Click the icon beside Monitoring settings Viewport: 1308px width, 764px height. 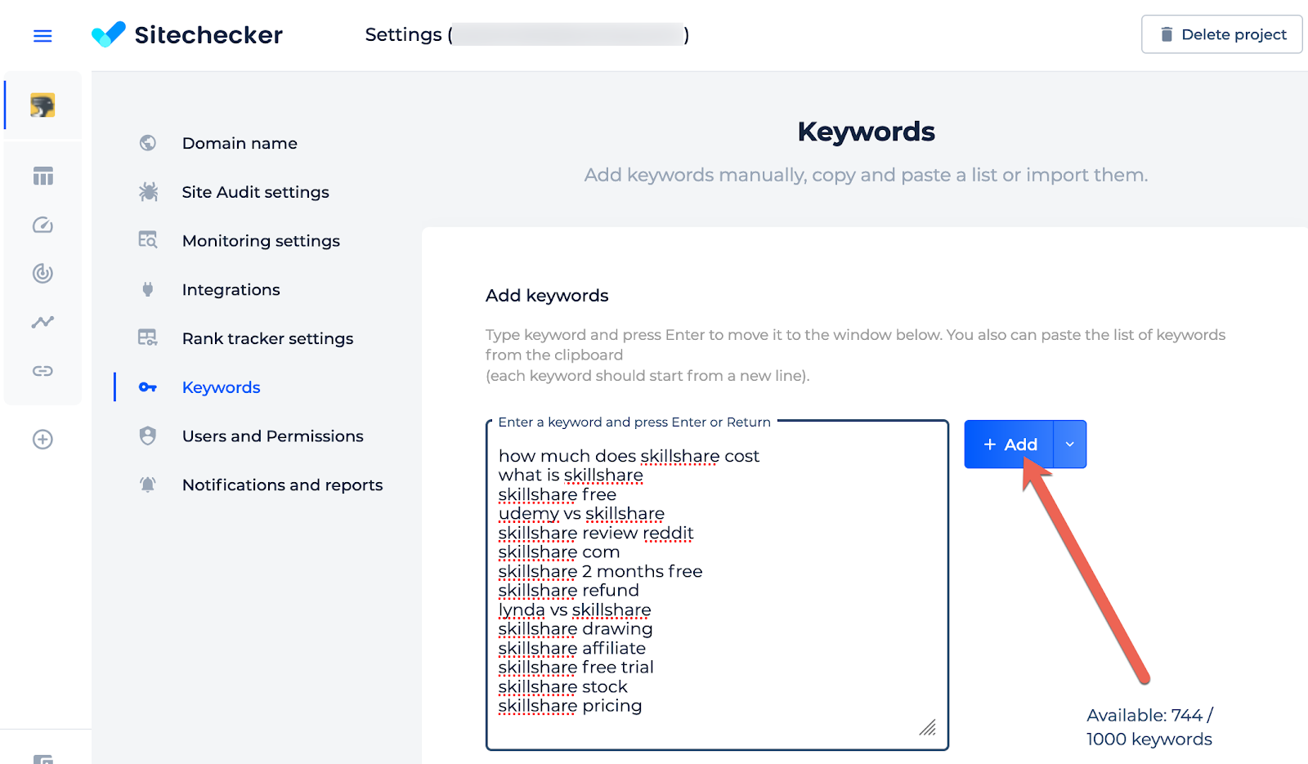coord(148,240)
